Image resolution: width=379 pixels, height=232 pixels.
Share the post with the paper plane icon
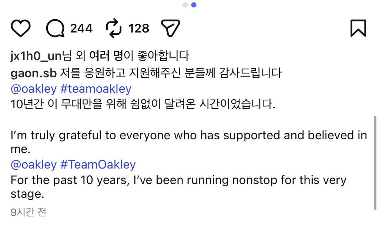tap(170, 28)
